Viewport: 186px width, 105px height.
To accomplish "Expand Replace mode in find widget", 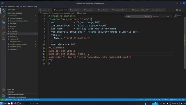I will pos(125,17).
